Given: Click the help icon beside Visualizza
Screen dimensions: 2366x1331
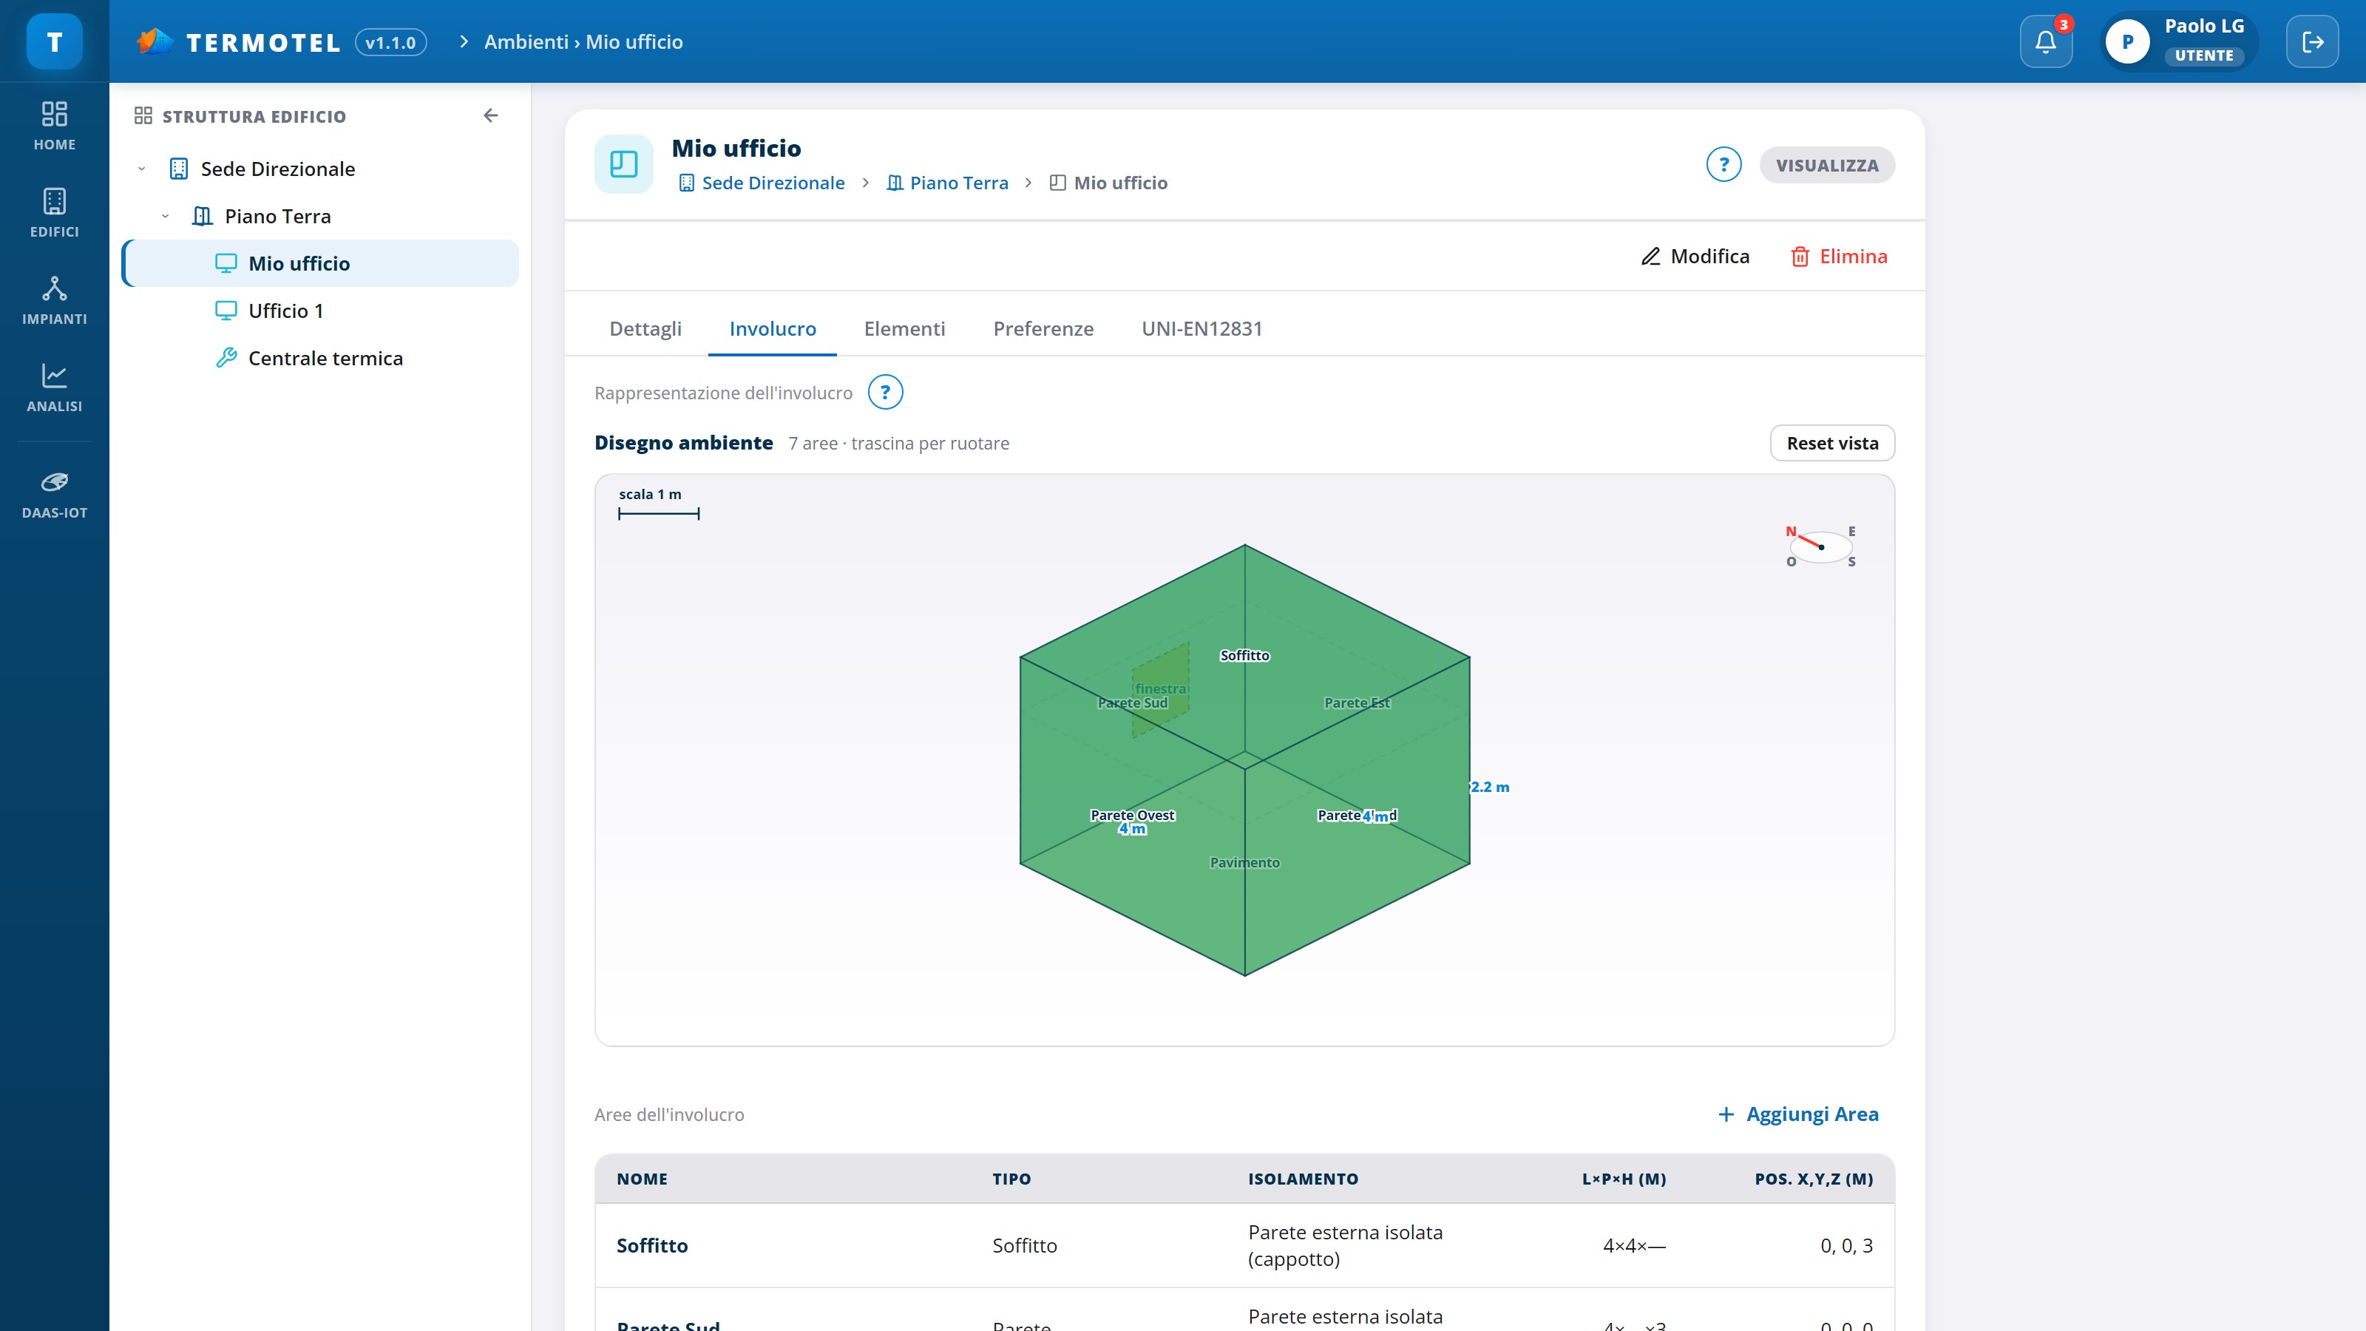Looking at the screenshot, I should tap(1723, 166).
